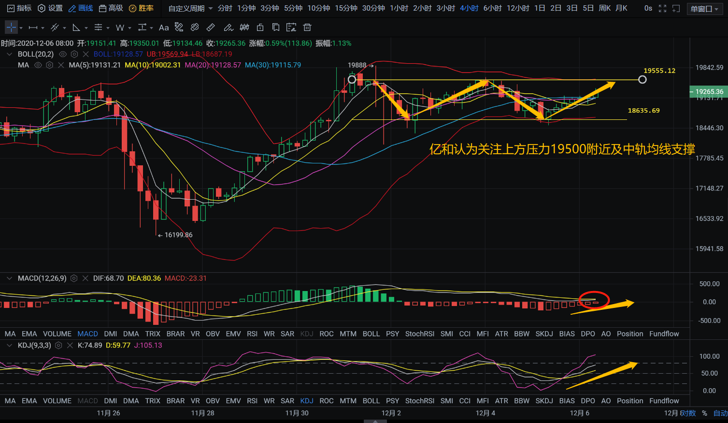
Task: Select the ruler measurement tool
Action: tap(211, 28)
